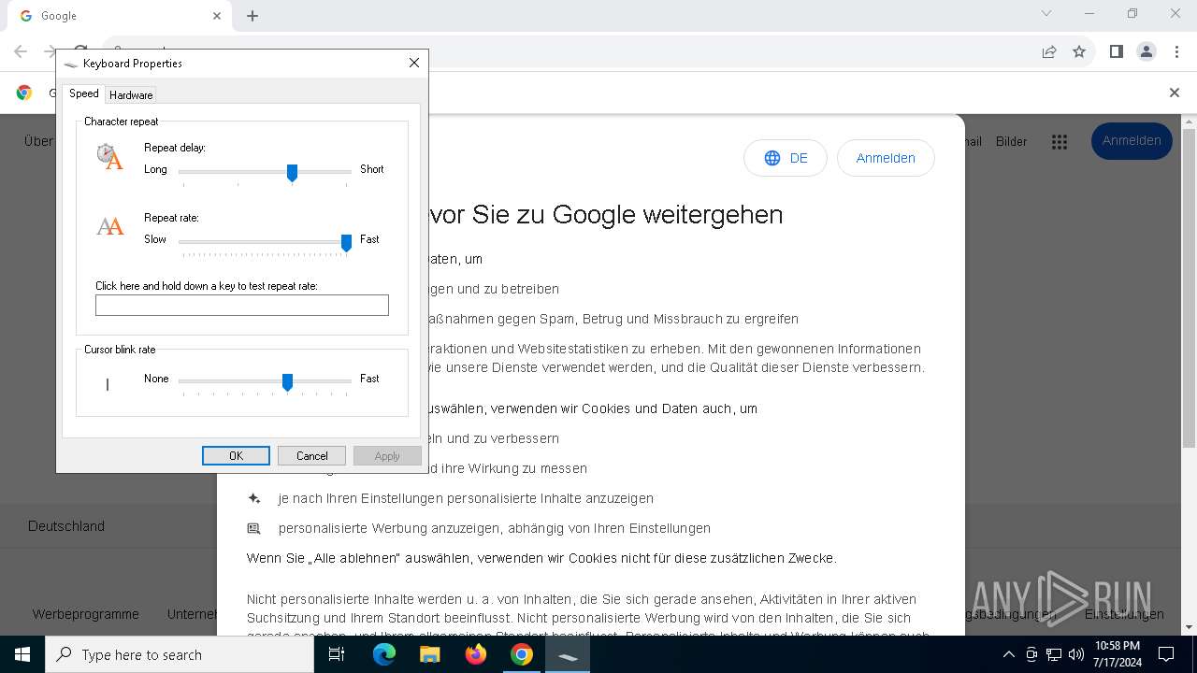Click the Keyboard Properties taskbar icon

(x=568, y=654)
